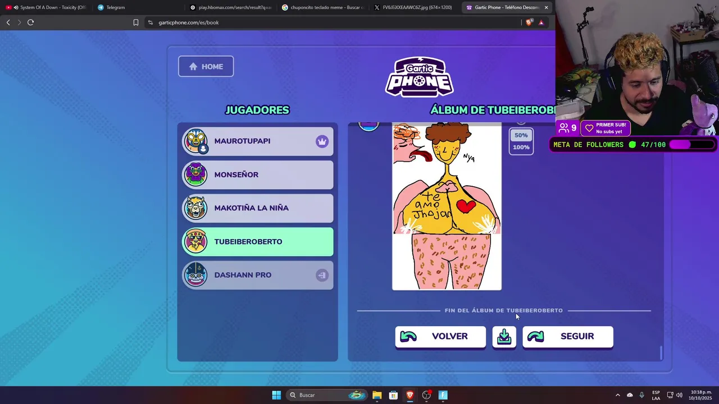Click the taskbar Buscar search box

pos(327,395)
